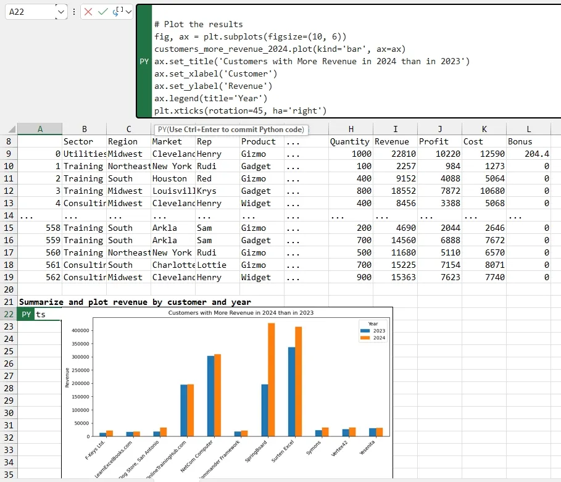
Task: Click the tall orange SpringBoard 2024 bar
Action: pyautogui.click(x=271, y=380)
